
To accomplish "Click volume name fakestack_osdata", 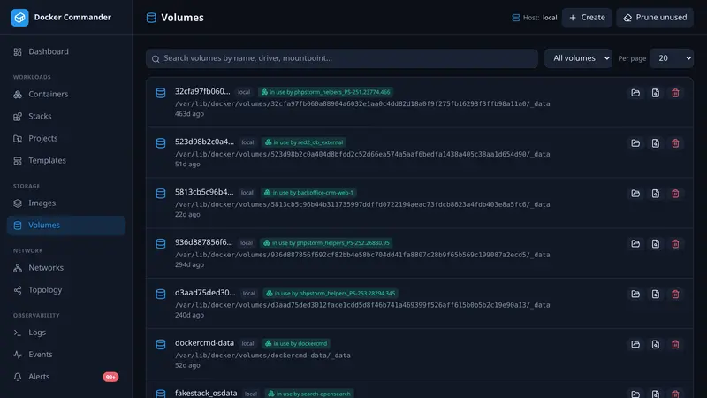I will pos(206,393).
